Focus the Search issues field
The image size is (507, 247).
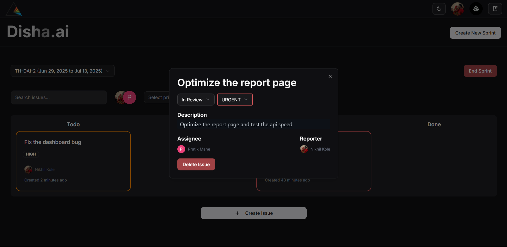click(59, 97)
